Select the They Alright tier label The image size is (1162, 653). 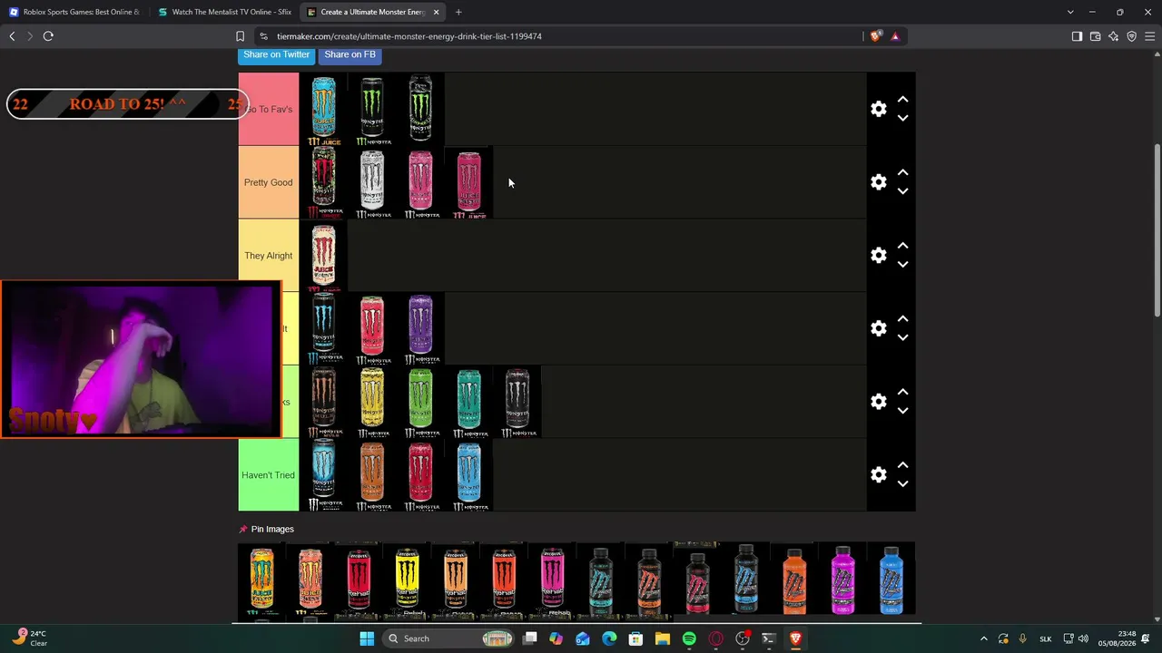coord(268,256)
